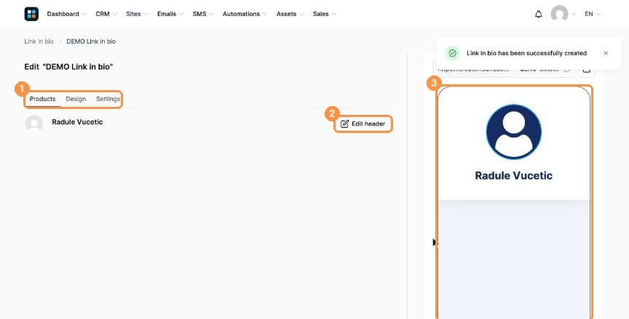Screen dimensions: 629x319
Task: Switch to the Settings tab
Action: click(108, 99)
